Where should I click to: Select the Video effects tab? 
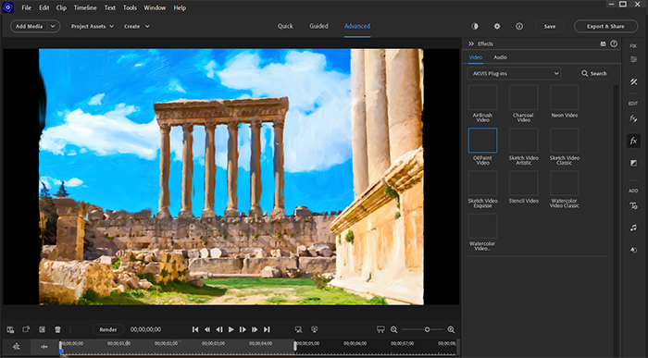[x=475, y=57]
